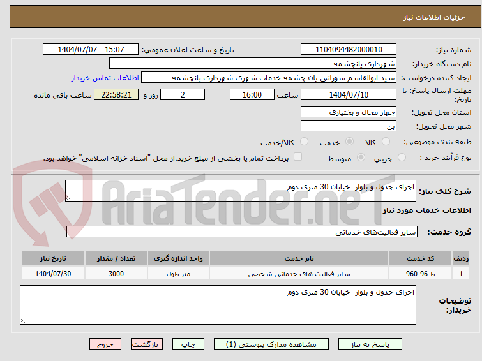The height and width of the screenshot is (361, 482).
Task: Select the خدمت radio button
Action: [349, 142]
